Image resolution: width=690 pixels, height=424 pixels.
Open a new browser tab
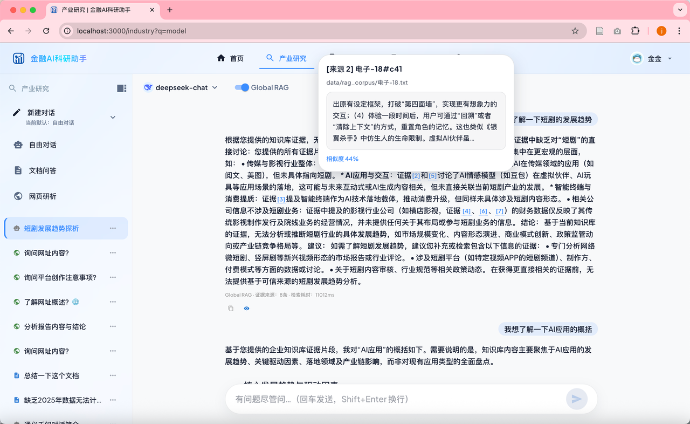point(170,10)
